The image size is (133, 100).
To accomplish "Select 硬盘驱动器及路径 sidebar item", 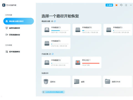I will (x=19, y=21).
